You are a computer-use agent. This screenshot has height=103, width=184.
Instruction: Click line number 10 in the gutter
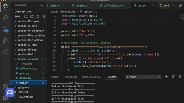click(54, 51)
